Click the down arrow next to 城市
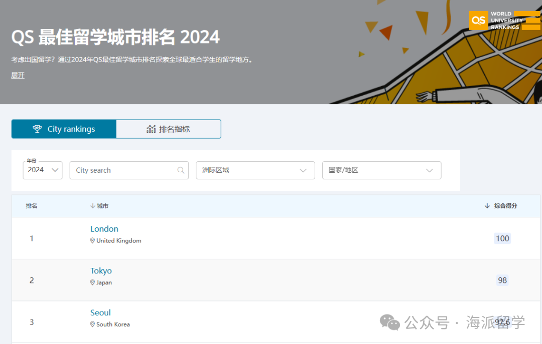 [x=92, y=206]
